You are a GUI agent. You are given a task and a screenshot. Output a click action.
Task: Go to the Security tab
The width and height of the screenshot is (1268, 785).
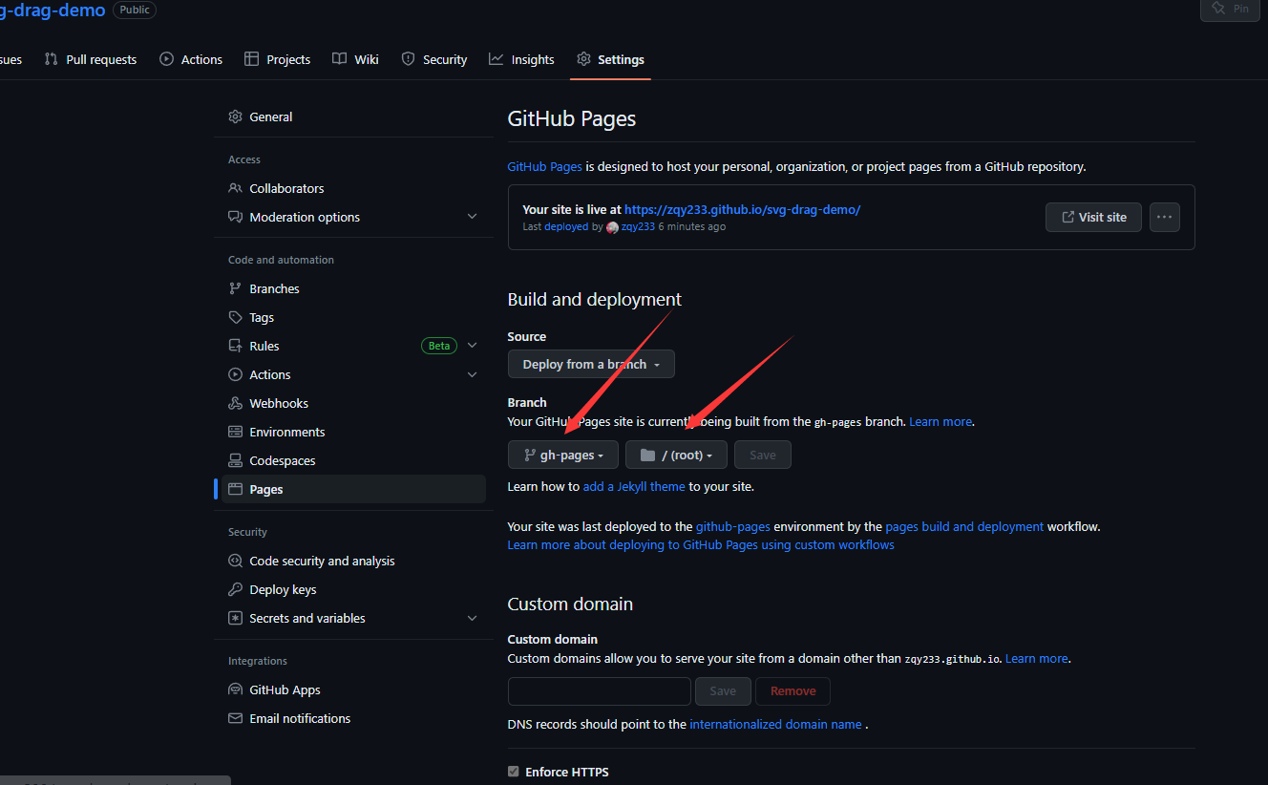pos(434,59)
